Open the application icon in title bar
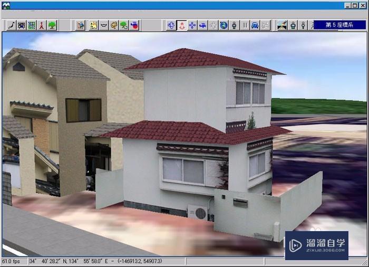369x267 pixels. click(6, 5)
